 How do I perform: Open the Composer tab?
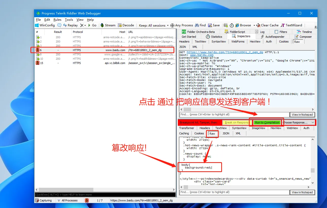point(303,36)
